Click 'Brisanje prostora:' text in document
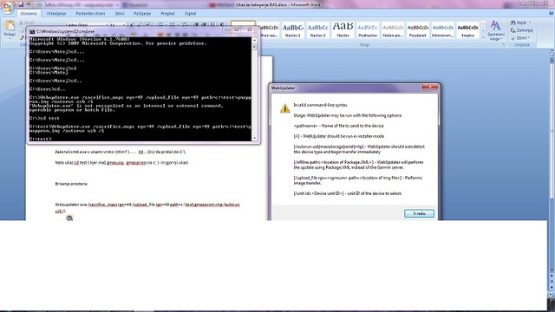 click(x=71, y=184)
